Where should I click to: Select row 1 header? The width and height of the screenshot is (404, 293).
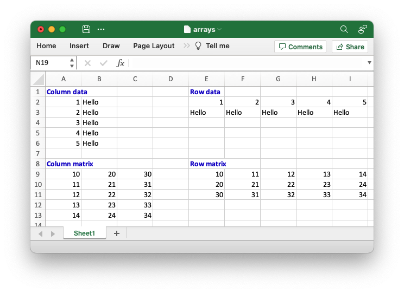(38, 92)
